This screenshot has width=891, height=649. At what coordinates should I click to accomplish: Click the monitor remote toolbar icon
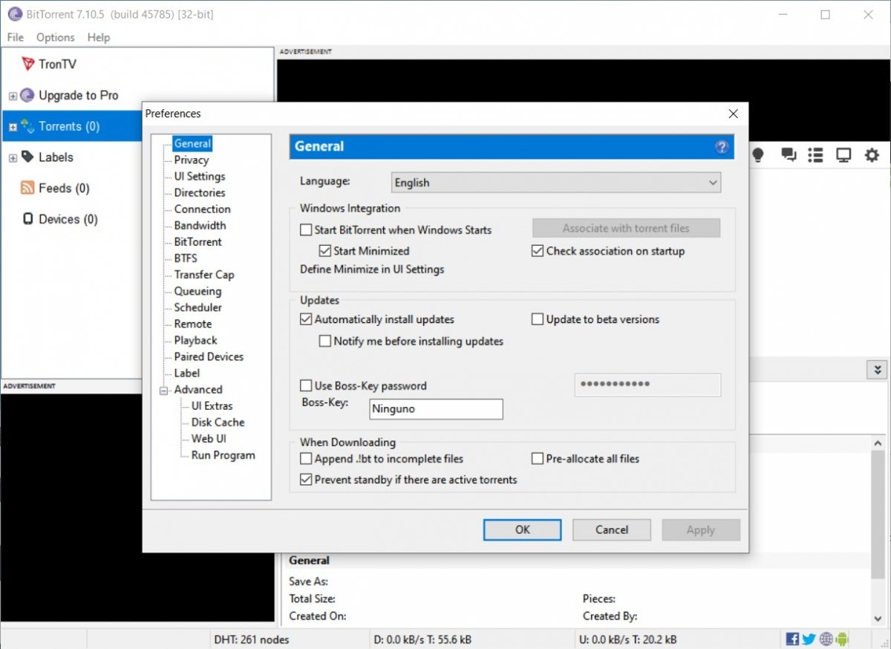pos(843,154)
